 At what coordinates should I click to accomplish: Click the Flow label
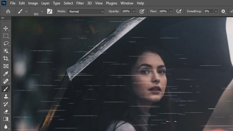pos(153,11)
